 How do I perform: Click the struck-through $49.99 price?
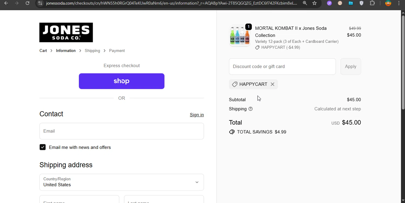point(355,28)
